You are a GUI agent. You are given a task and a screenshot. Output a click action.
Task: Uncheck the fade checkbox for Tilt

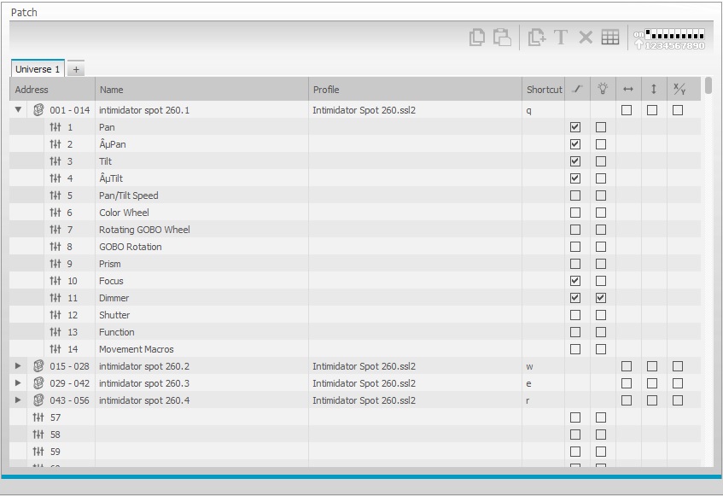tap(575, 161)
